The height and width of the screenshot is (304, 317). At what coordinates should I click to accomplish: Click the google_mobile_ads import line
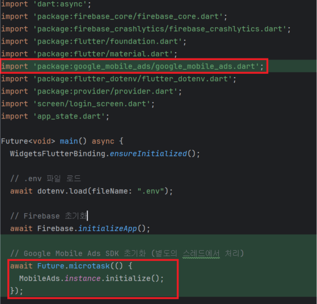[133, 66]
